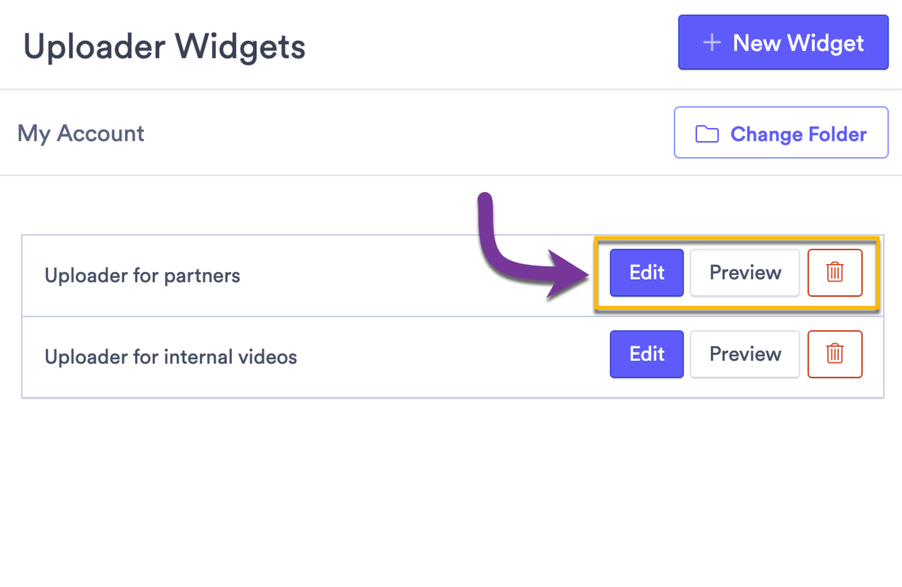Open the delete confirmation for partners uploader
902x587 pixels.
click(x=835, y=272)
